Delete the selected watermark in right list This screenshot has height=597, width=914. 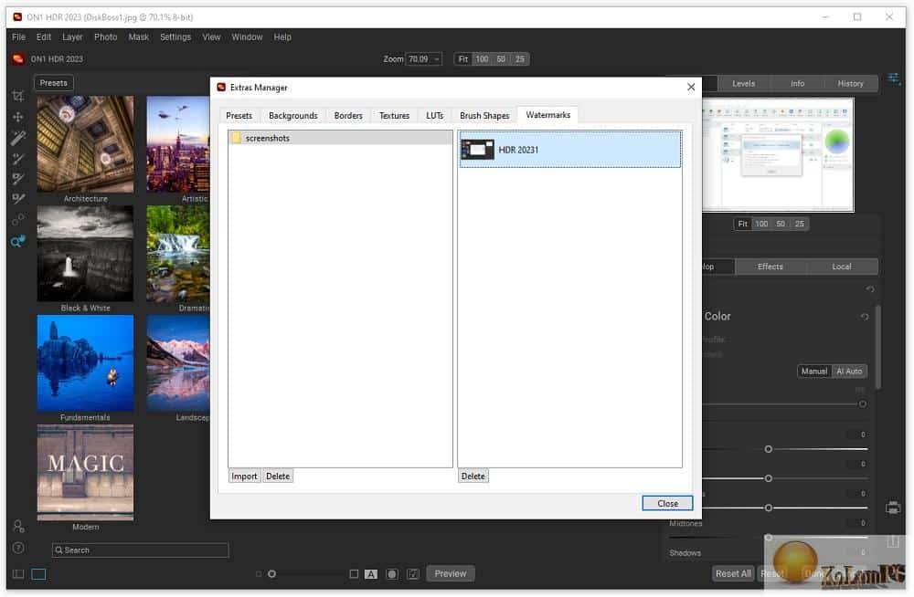[x=473, y=477]
